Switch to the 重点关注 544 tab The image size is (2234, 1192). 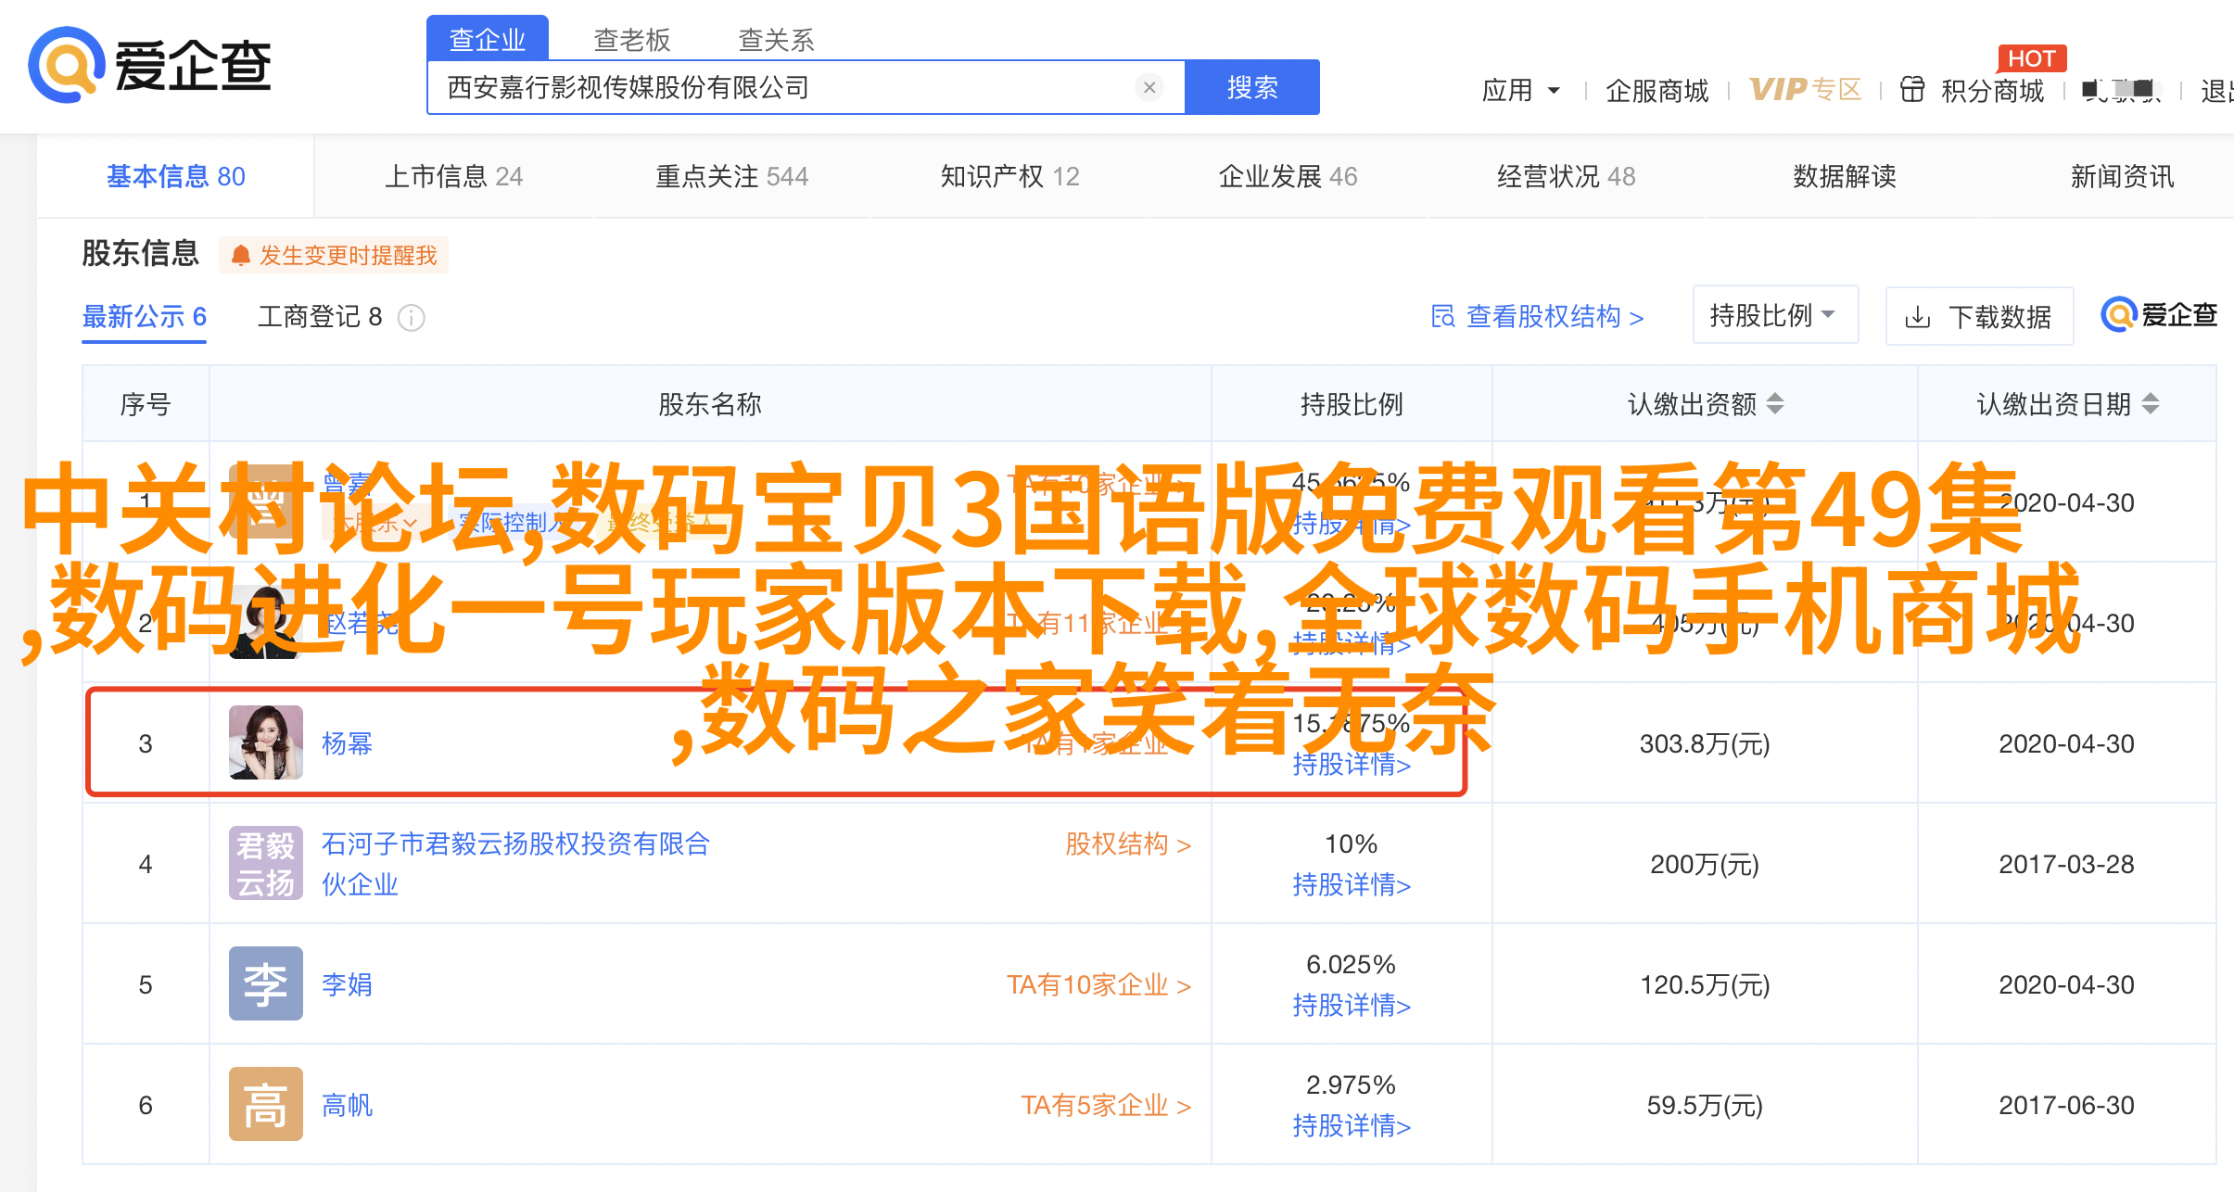point(732,176)
